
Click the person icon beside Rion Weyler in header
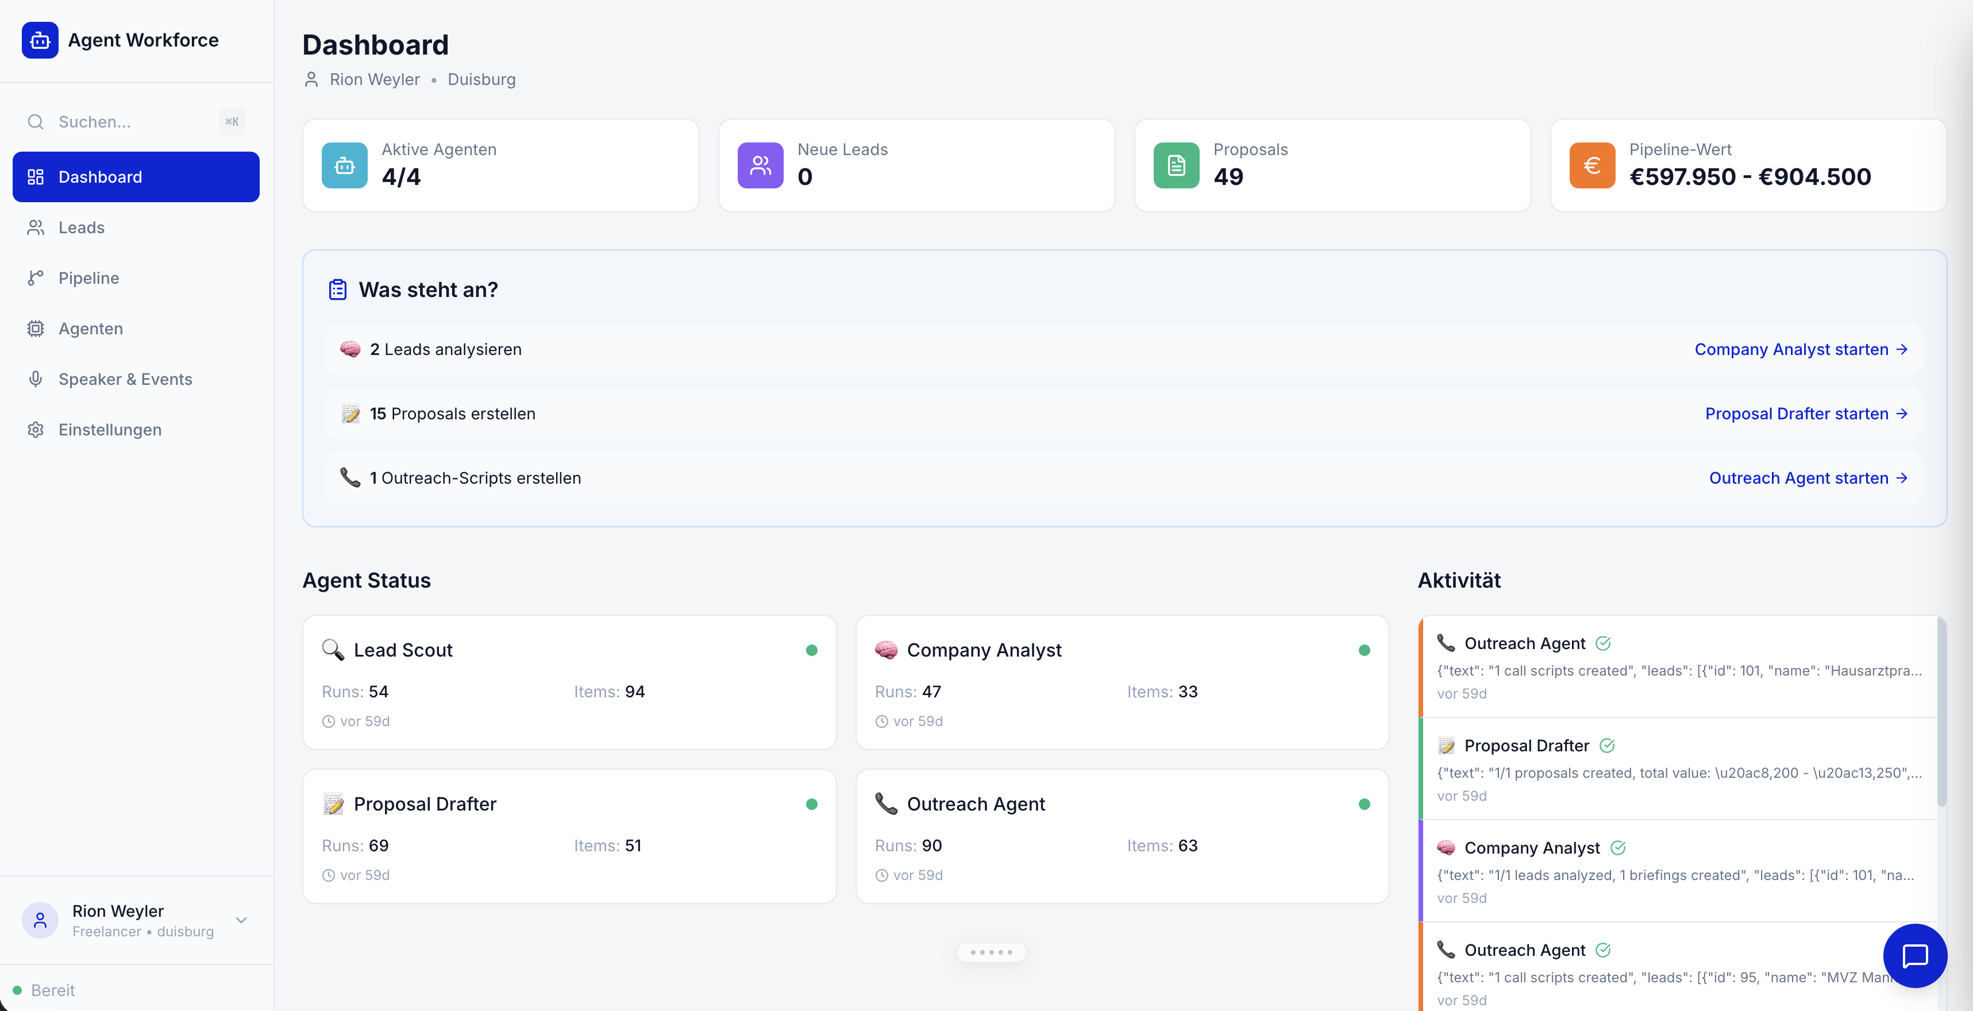click(311, 80)
